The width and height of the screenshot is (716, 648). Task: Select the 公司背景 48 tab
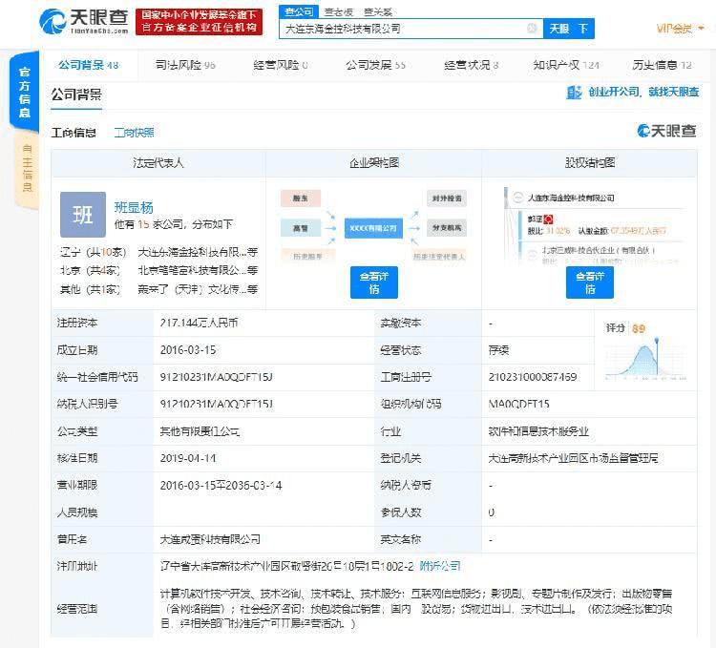click(89, 65)
